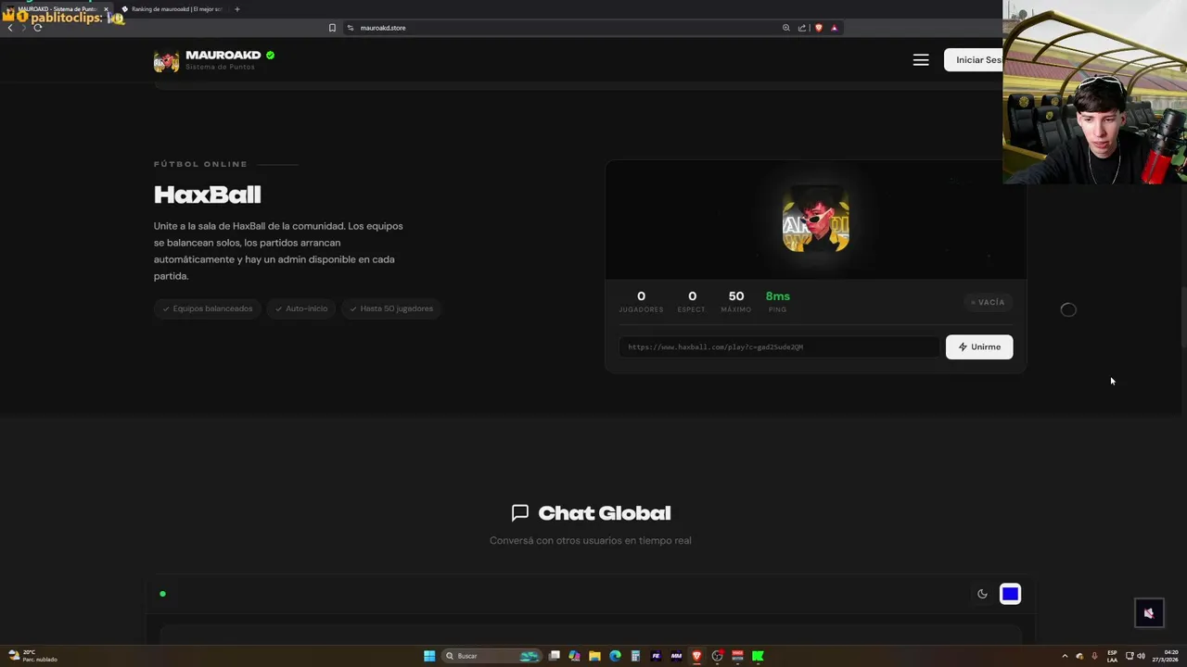Close the MAUROAKD browser tab
The width and height of the screenshot is (1187, 667).
pyautogui.click(x=106, y=9)
